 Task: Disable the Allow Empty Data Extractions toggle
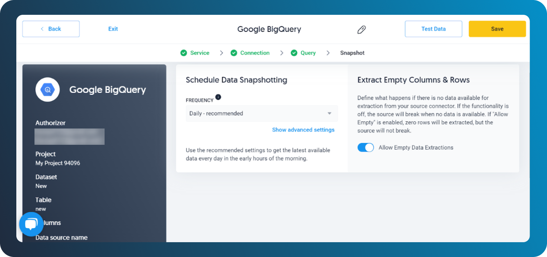[366, 147]
